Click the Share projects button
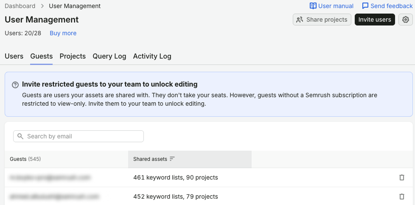 (x=322, y=20)
